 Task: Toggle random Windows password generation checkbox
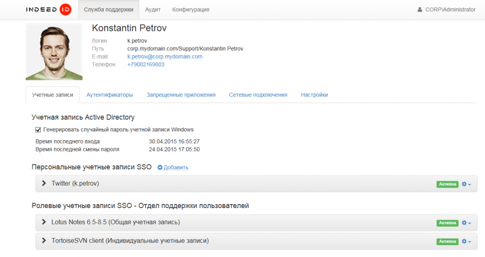tap(38, 130)
